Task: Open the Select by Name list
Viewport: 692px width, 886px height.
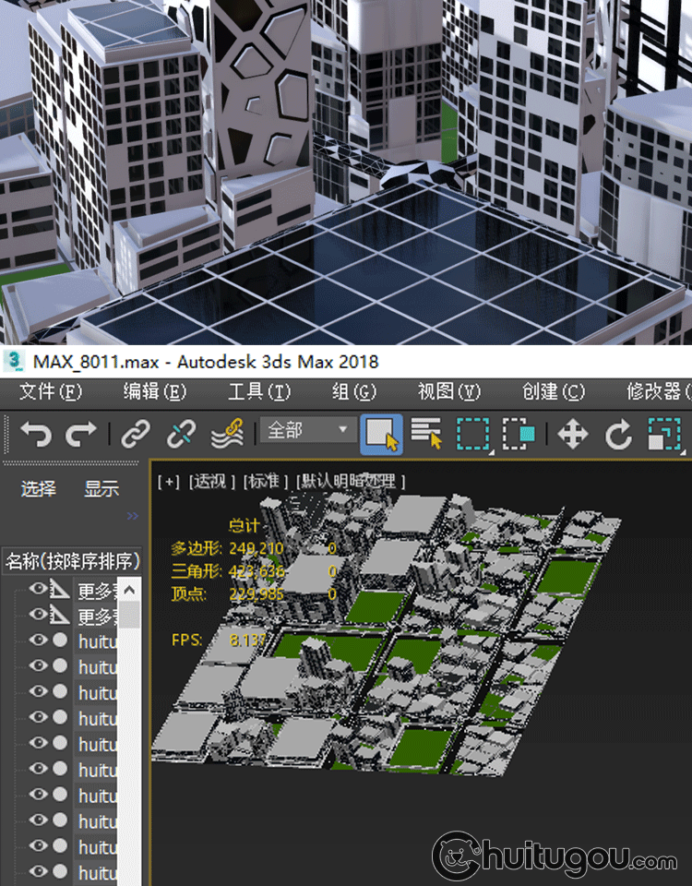Action: (426, 433)
